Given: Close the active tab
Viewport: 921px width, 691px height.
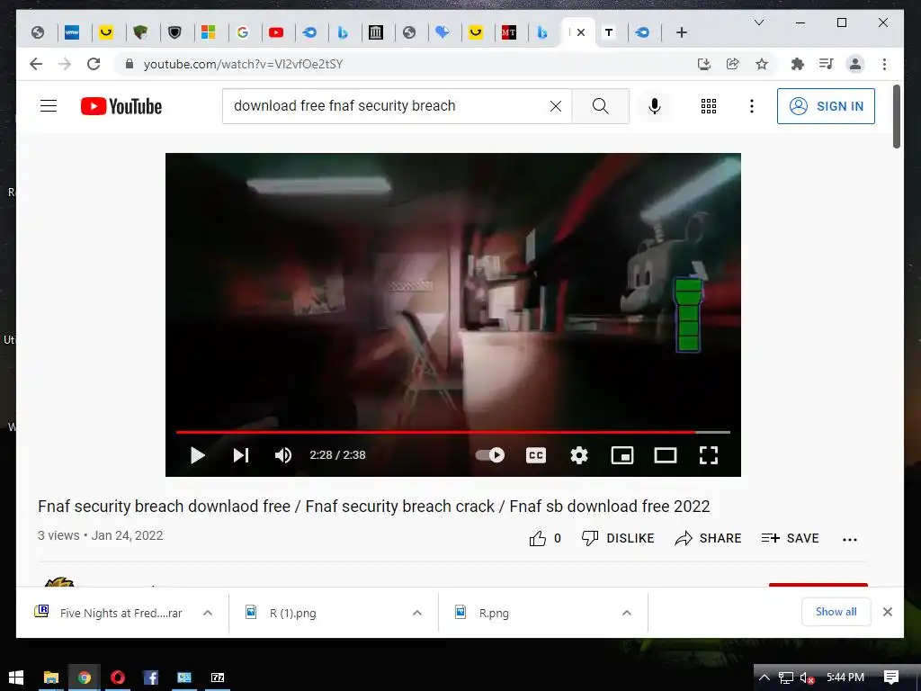Looking at the screenshot, I should pyautogui.click(x=581, y=32).
